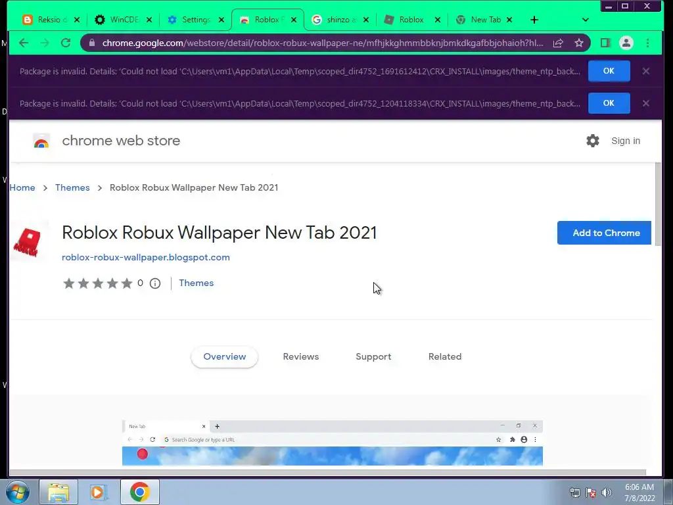The image size is (673, 505).
Task: Select the Reviews tab
Action: pyautogui.click(x=301, y=357)
